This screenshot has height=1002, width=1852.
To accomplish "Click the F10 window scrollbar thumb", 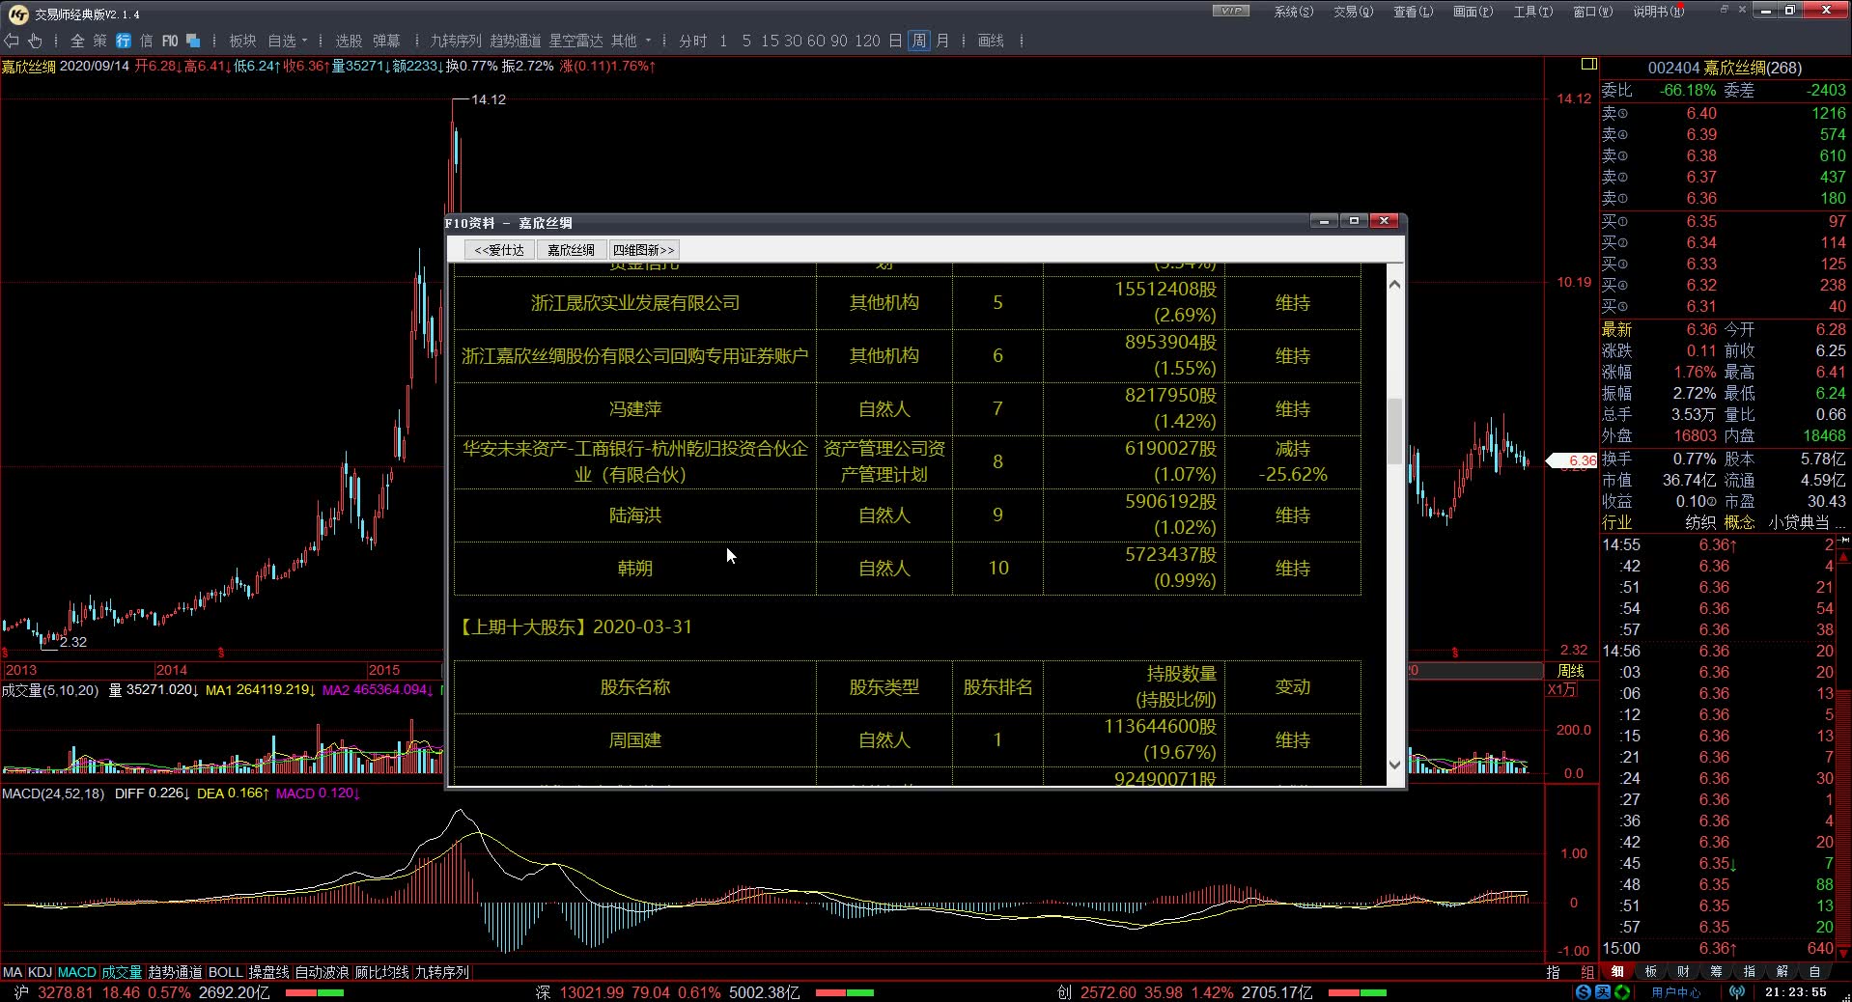I will point(1394,431).
